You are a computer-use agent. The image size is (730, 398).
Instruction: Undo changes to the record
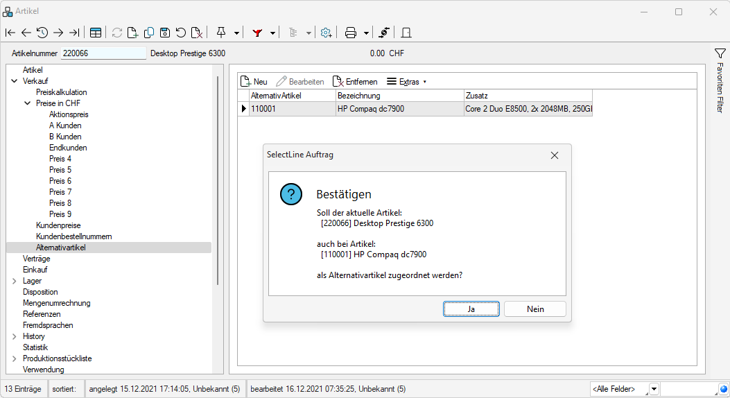pos(181,33)
